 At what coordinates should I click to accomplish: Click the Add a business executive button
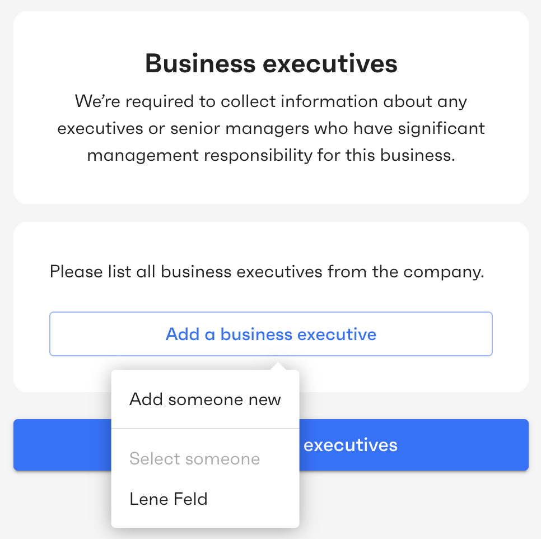click(x=271, y=334)
